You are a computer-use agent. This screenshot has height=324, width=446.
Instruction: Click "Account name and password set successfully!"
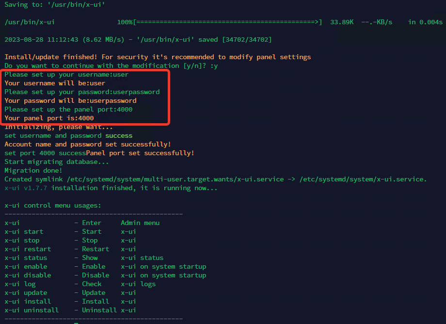coord(88,144)
